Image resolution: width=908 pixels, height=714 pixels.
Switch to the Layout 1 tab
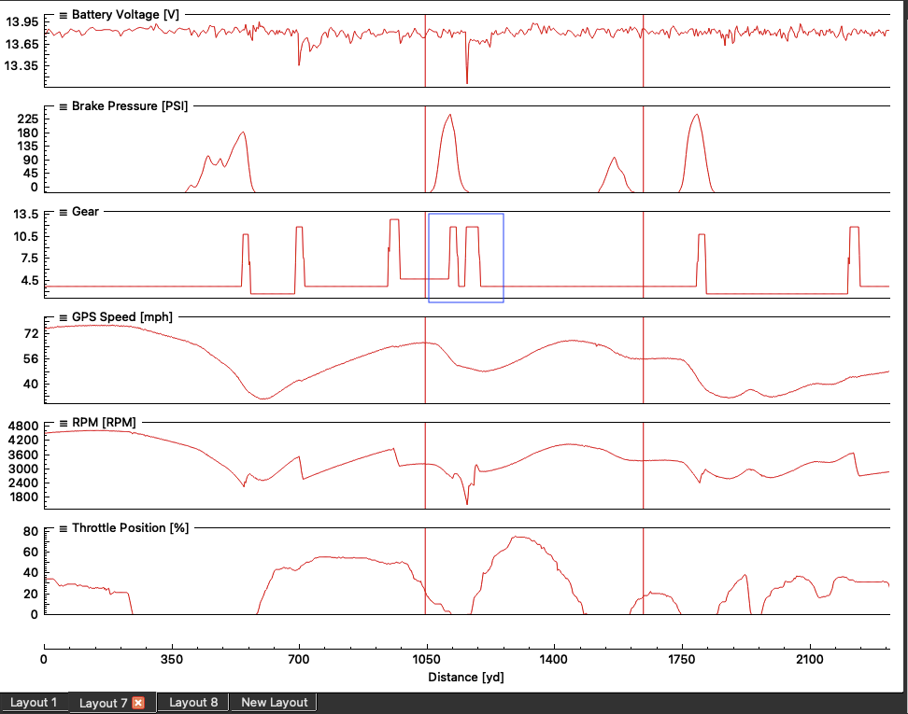[x=34, y=703]
